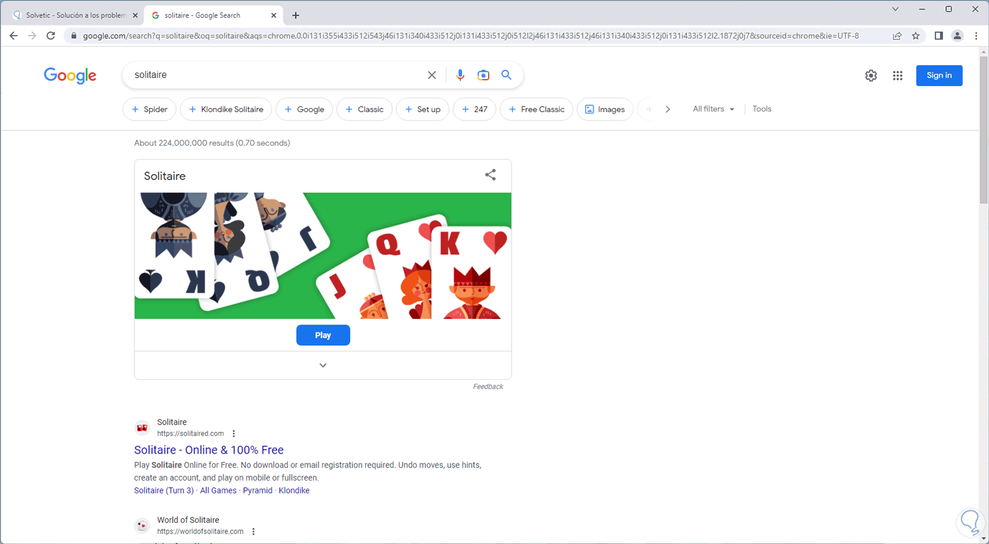The height and width of the screenshot is (544, 989).
Task: Add the Set up filter chip
Action: [423, 109]
